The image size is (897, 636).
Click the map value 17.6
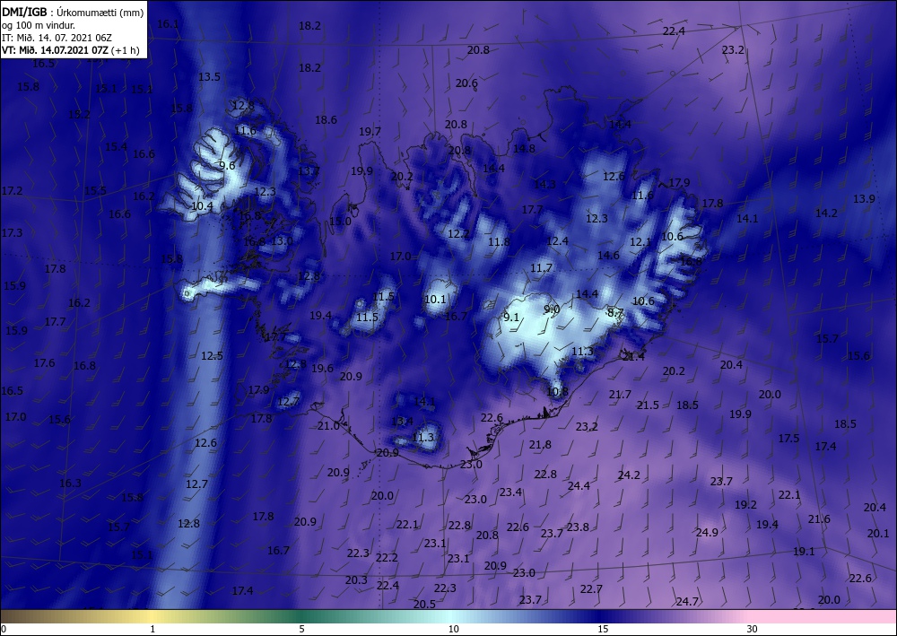(x=44, y=362)
